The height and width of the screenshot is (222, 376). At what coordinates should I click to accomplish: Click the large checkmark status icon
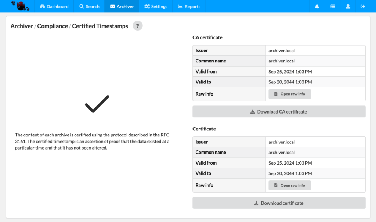[x=97, y=104]
